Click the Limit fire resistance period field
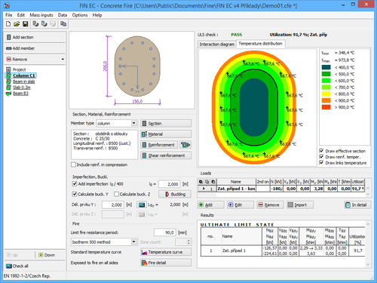Image resolution: width=377 pixels, height=283 pixels. (x=165, y=232)
